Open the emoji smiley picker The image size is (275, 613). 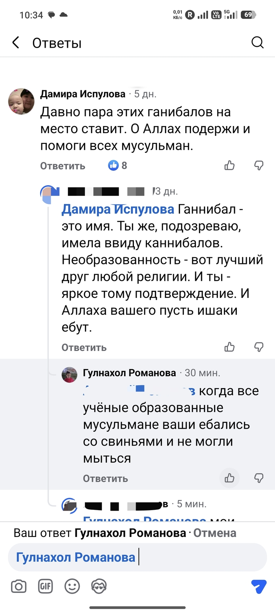pyautogui.click(x=72, y=587)
